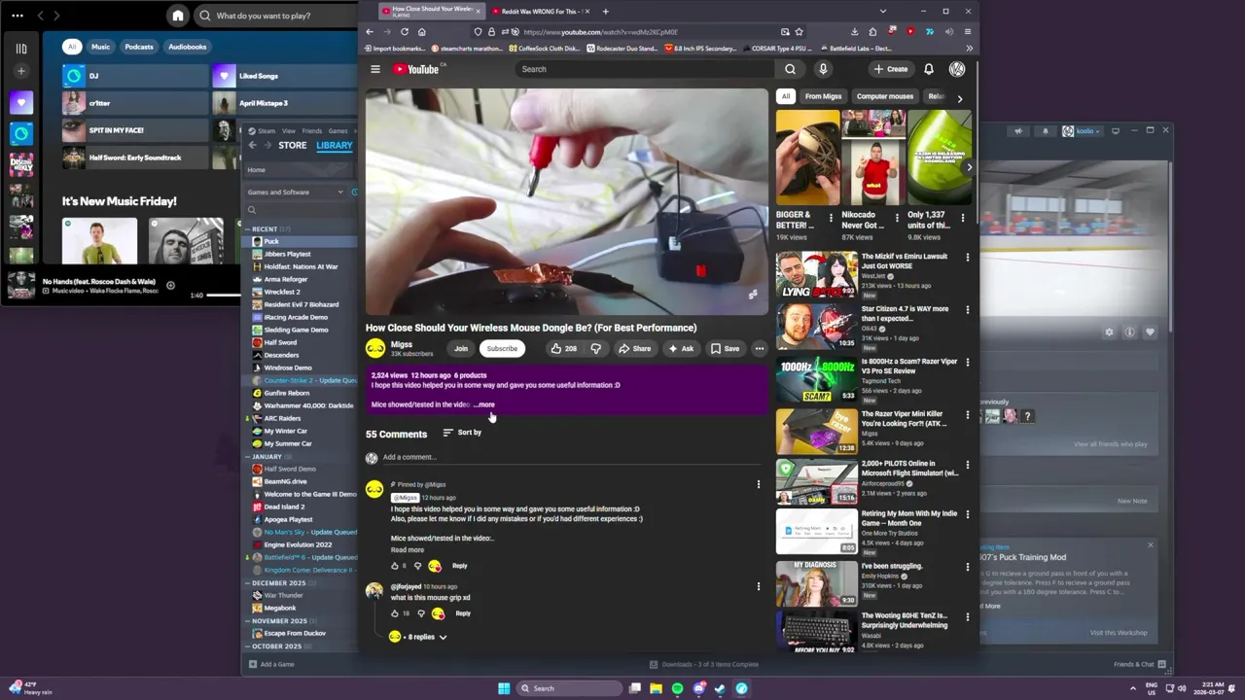The height and width of the screenshot is (700, 1245).
Task: Select From Migss filter chip
Action: (x=823, y=96)
